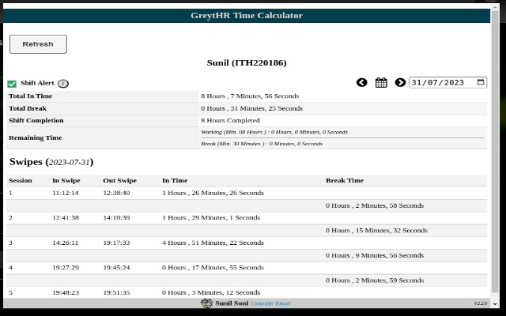Image resolution: width=506 pixels, height=316 pixels.
Task: Click the "Shift Completion" label
Action: 36,121
